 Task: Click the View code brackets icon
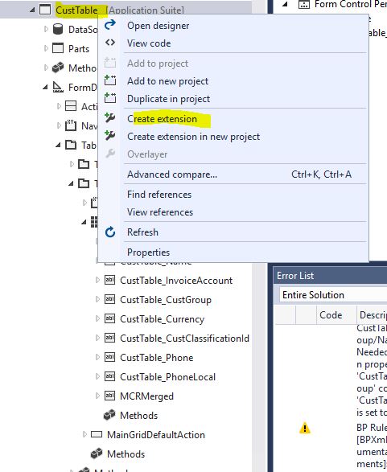tap(110, 43)
